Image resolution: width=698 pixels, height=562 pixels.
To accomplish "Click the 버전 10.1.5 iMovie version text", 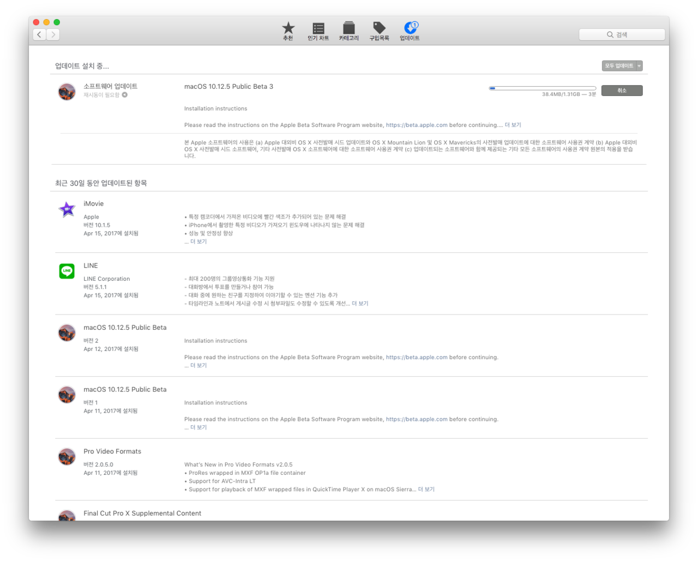I will coord(97,225).
